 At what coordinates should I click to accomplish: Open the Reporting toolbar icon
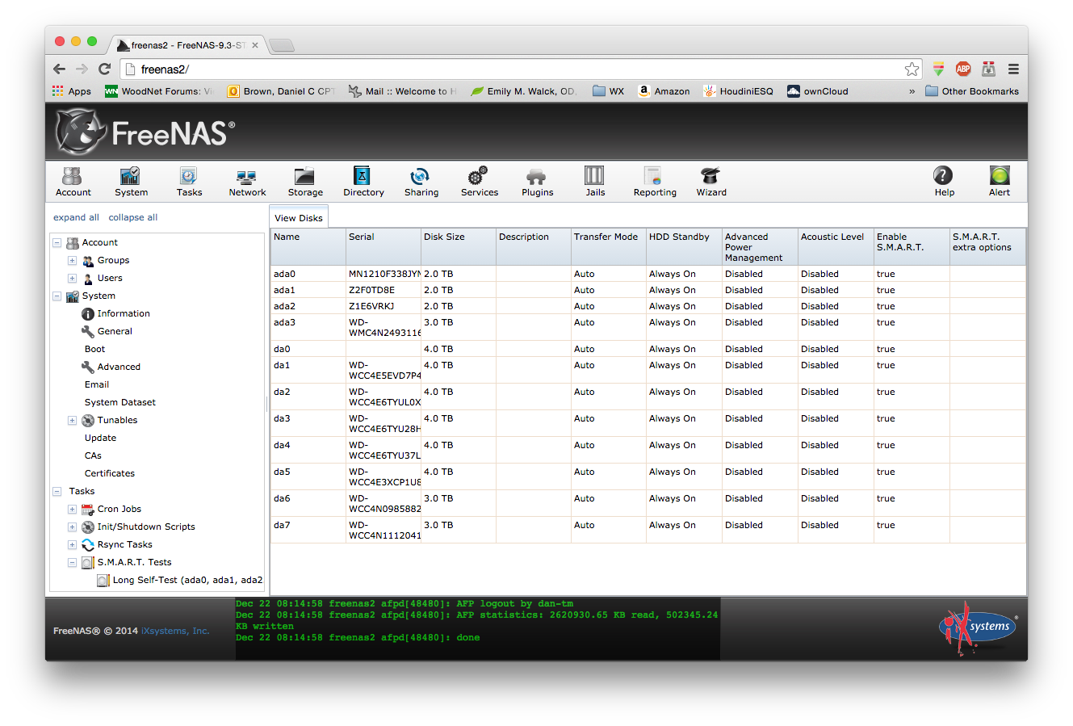[655, 181]
